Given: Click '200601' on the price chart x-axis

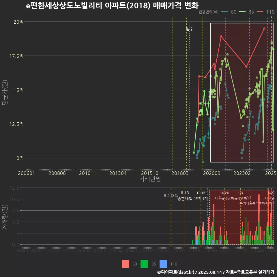Looking at the screenshot, I should (26, 173).
